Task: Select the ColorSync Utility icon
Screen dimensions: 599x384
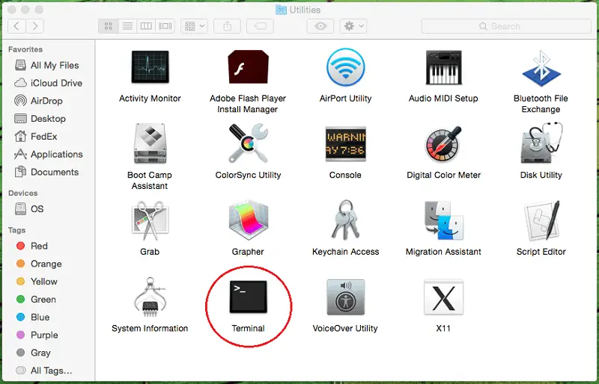Action: pyautogui.click(x=249, y=143)
